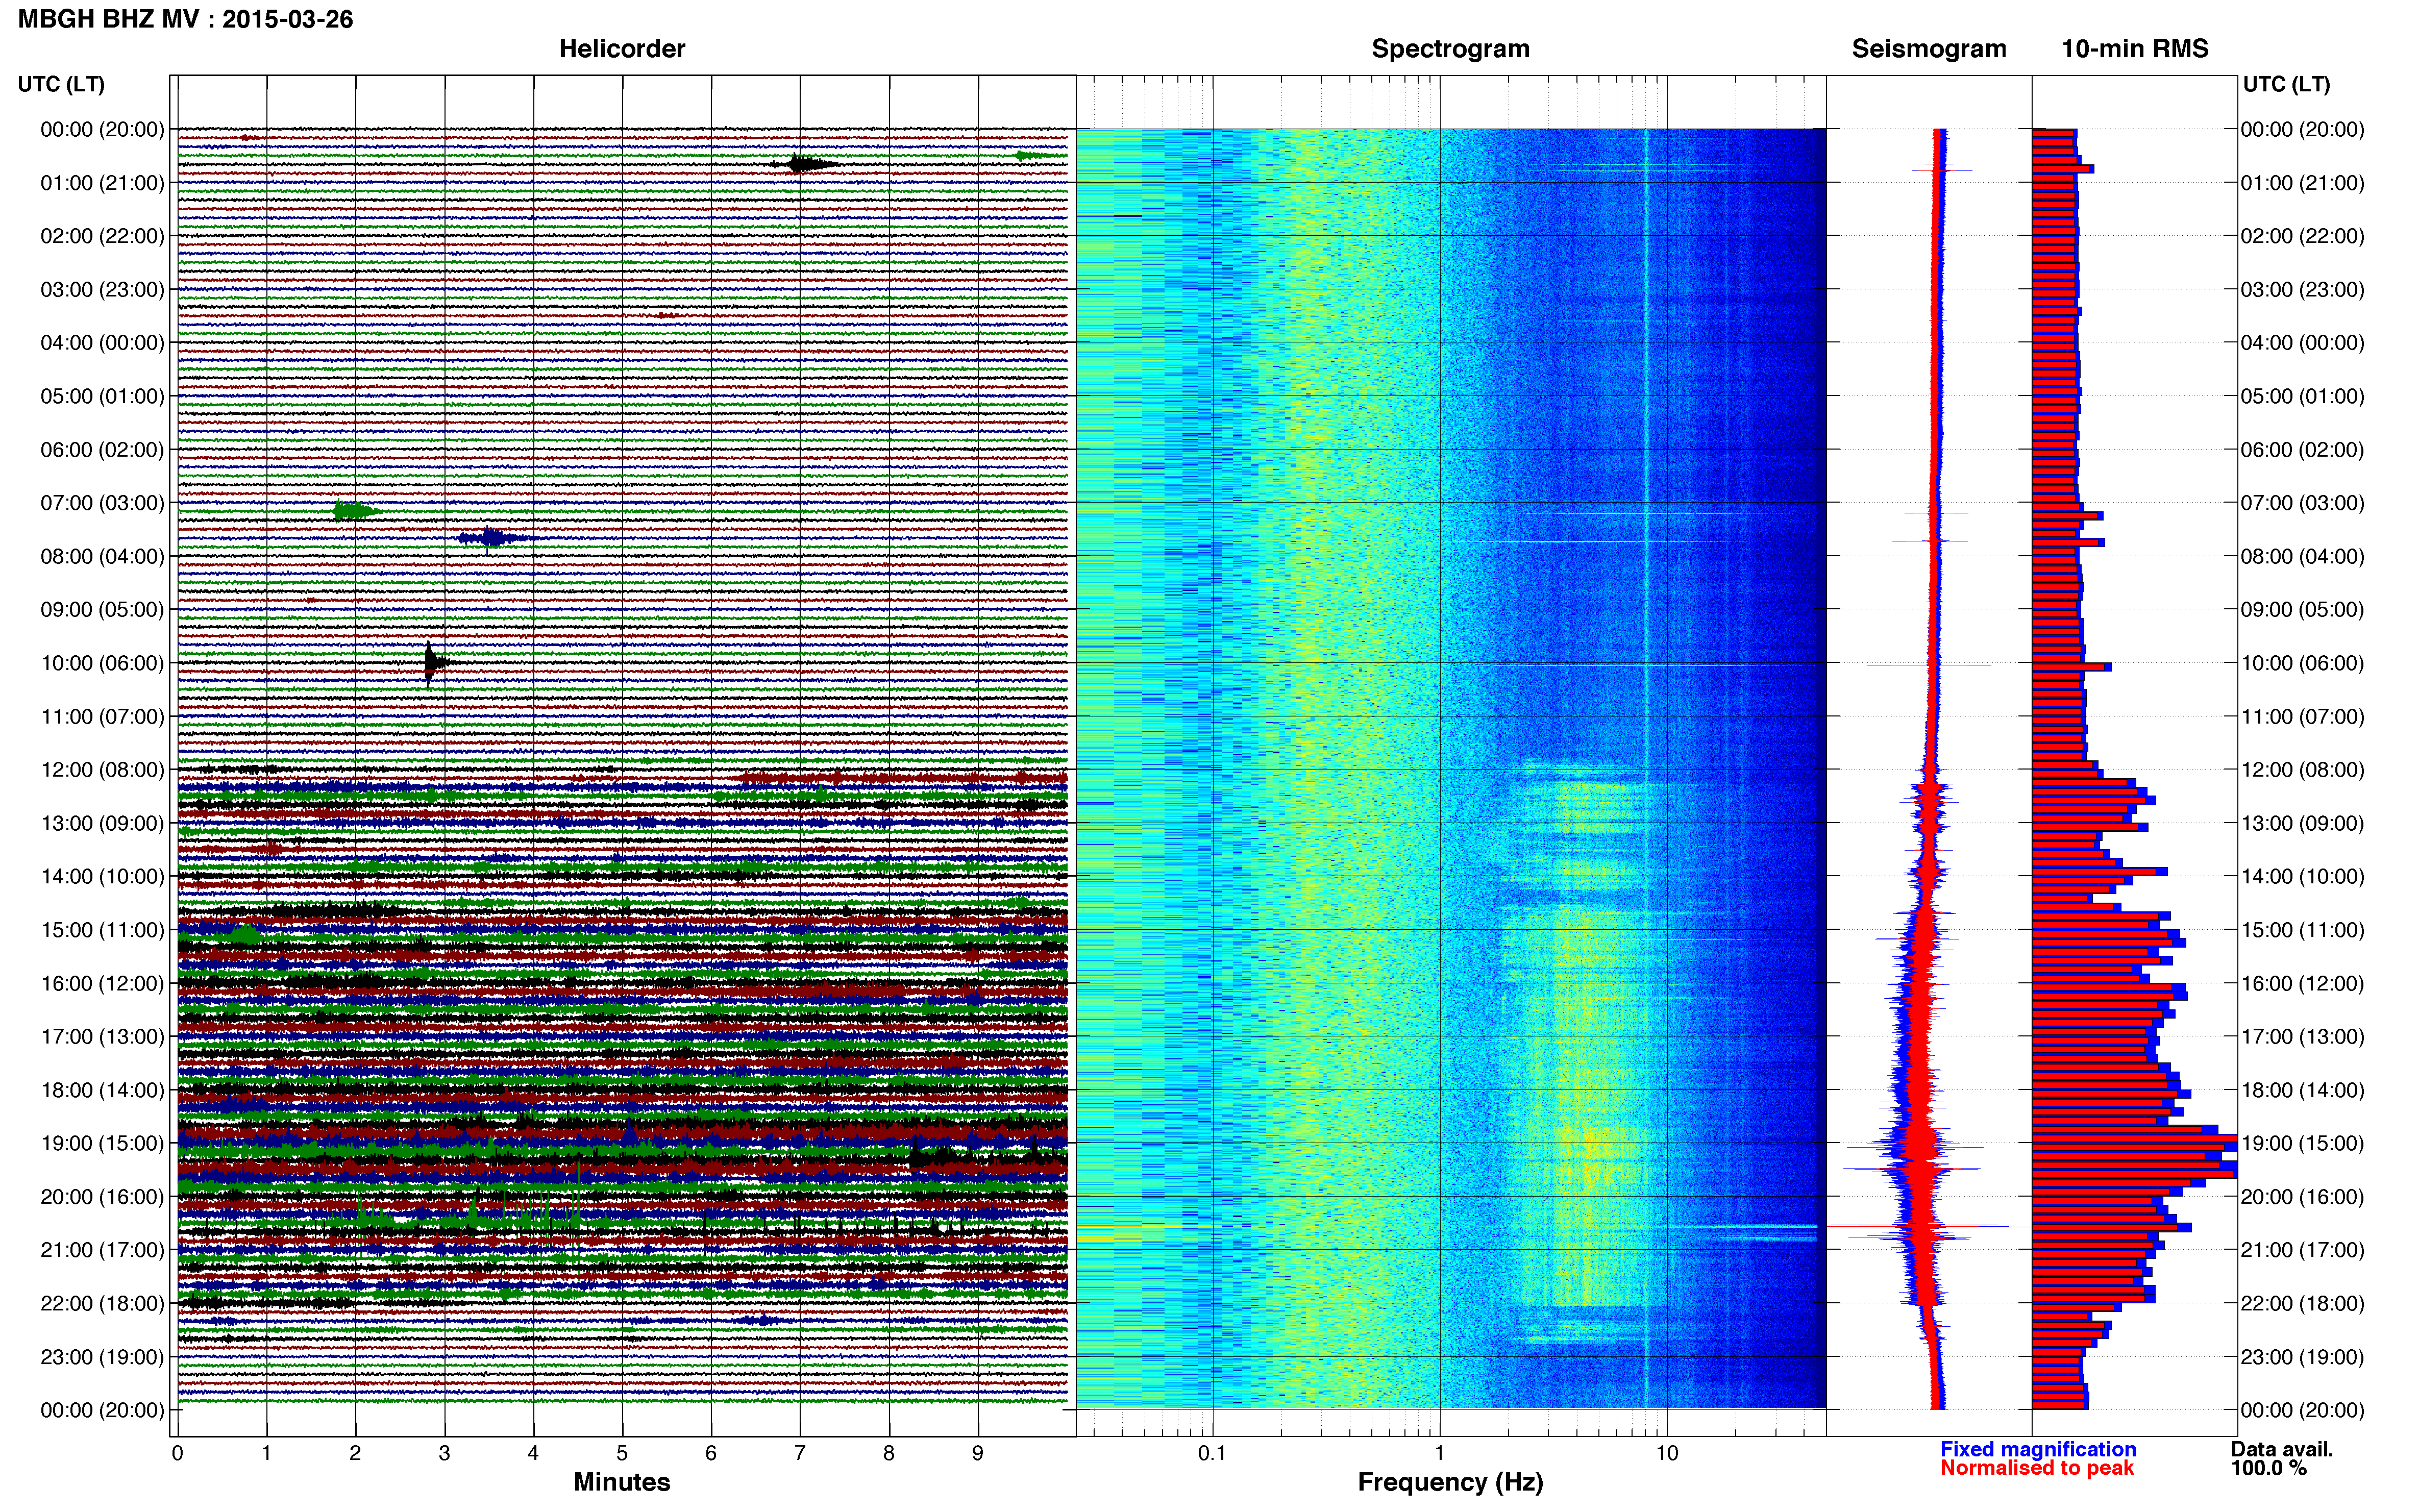Image resolution: width=2419 pixels, height=1512 pixels.
Task: Click 11:00 (07:00) on the RMS panel time axis
Action: coord(2303,716)
